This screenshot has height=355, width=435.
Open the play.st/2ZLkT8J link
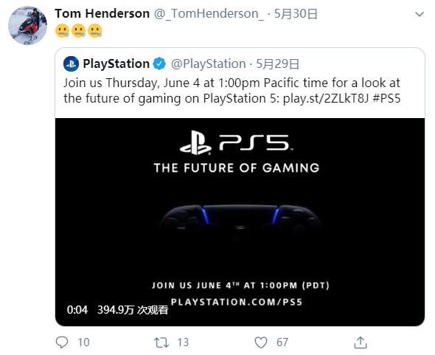pyautogui.click(x=326, y=98)
